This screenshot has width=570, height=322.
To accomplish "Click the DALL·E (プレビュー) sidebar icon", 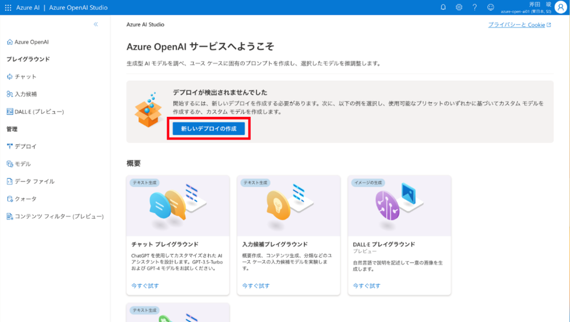I will [x=10, y=112].
